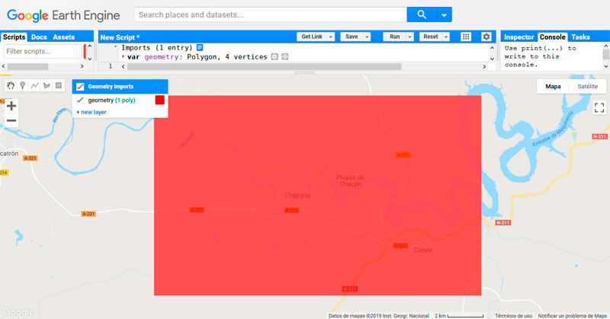
Task: Switch to the Tasks tab
Action: [580, 37]
